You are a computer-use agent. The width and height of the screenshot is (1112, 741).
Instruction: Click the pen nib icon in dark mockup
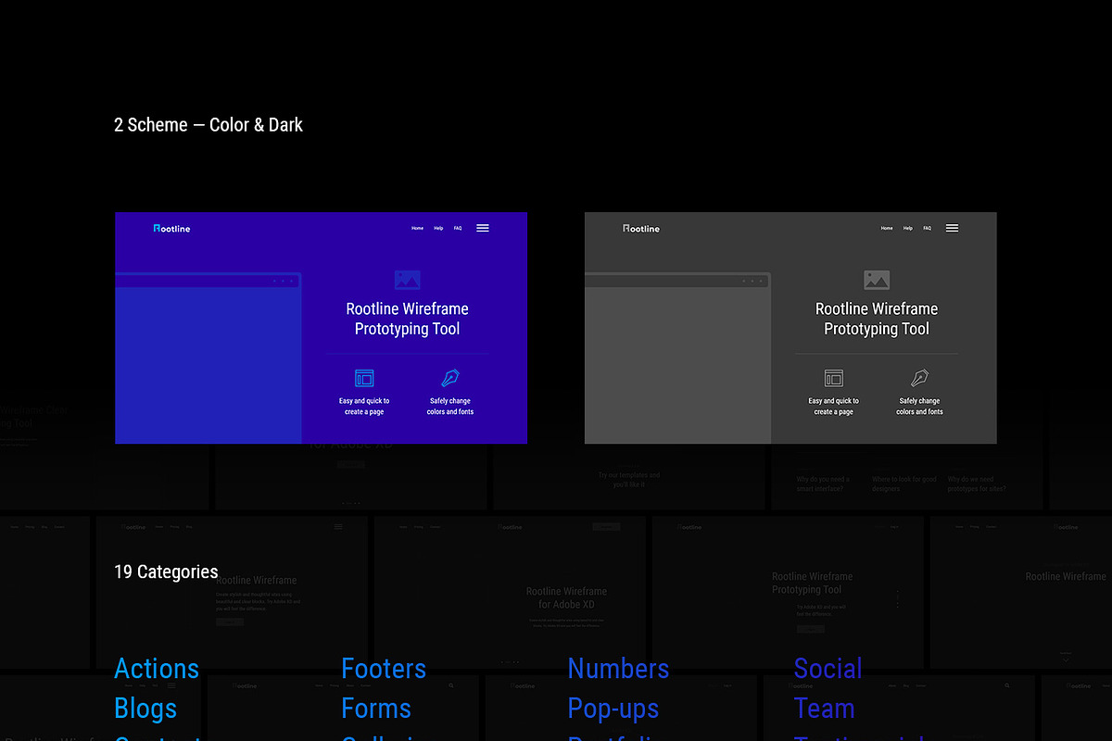click(919, 378)
